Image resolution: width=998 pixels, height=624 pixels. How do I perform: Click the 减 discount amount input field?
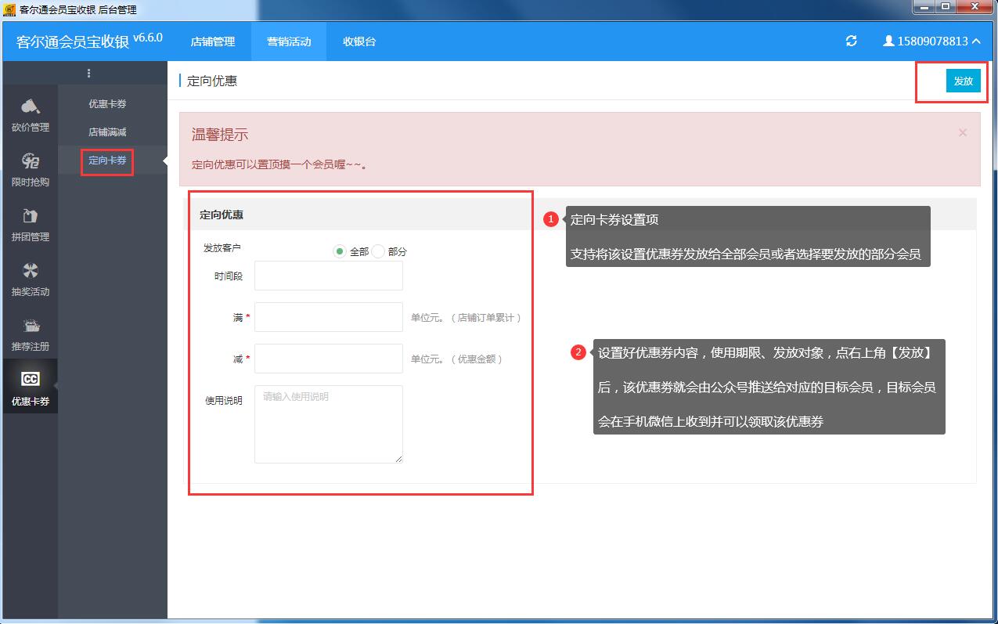[329, 359]
